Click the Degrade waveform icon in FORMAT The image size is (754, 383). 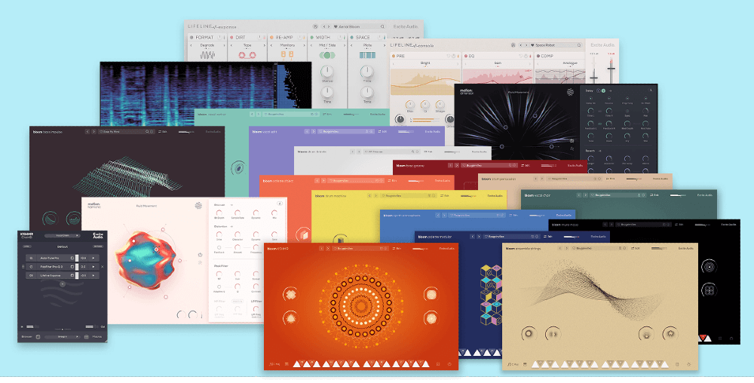(207, 56)
